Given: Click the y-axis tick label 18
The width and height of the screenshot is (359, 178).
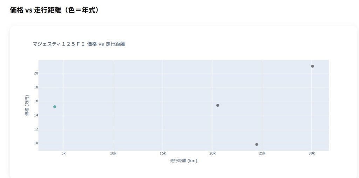Looking at the screenshot, I should [36, 87].
